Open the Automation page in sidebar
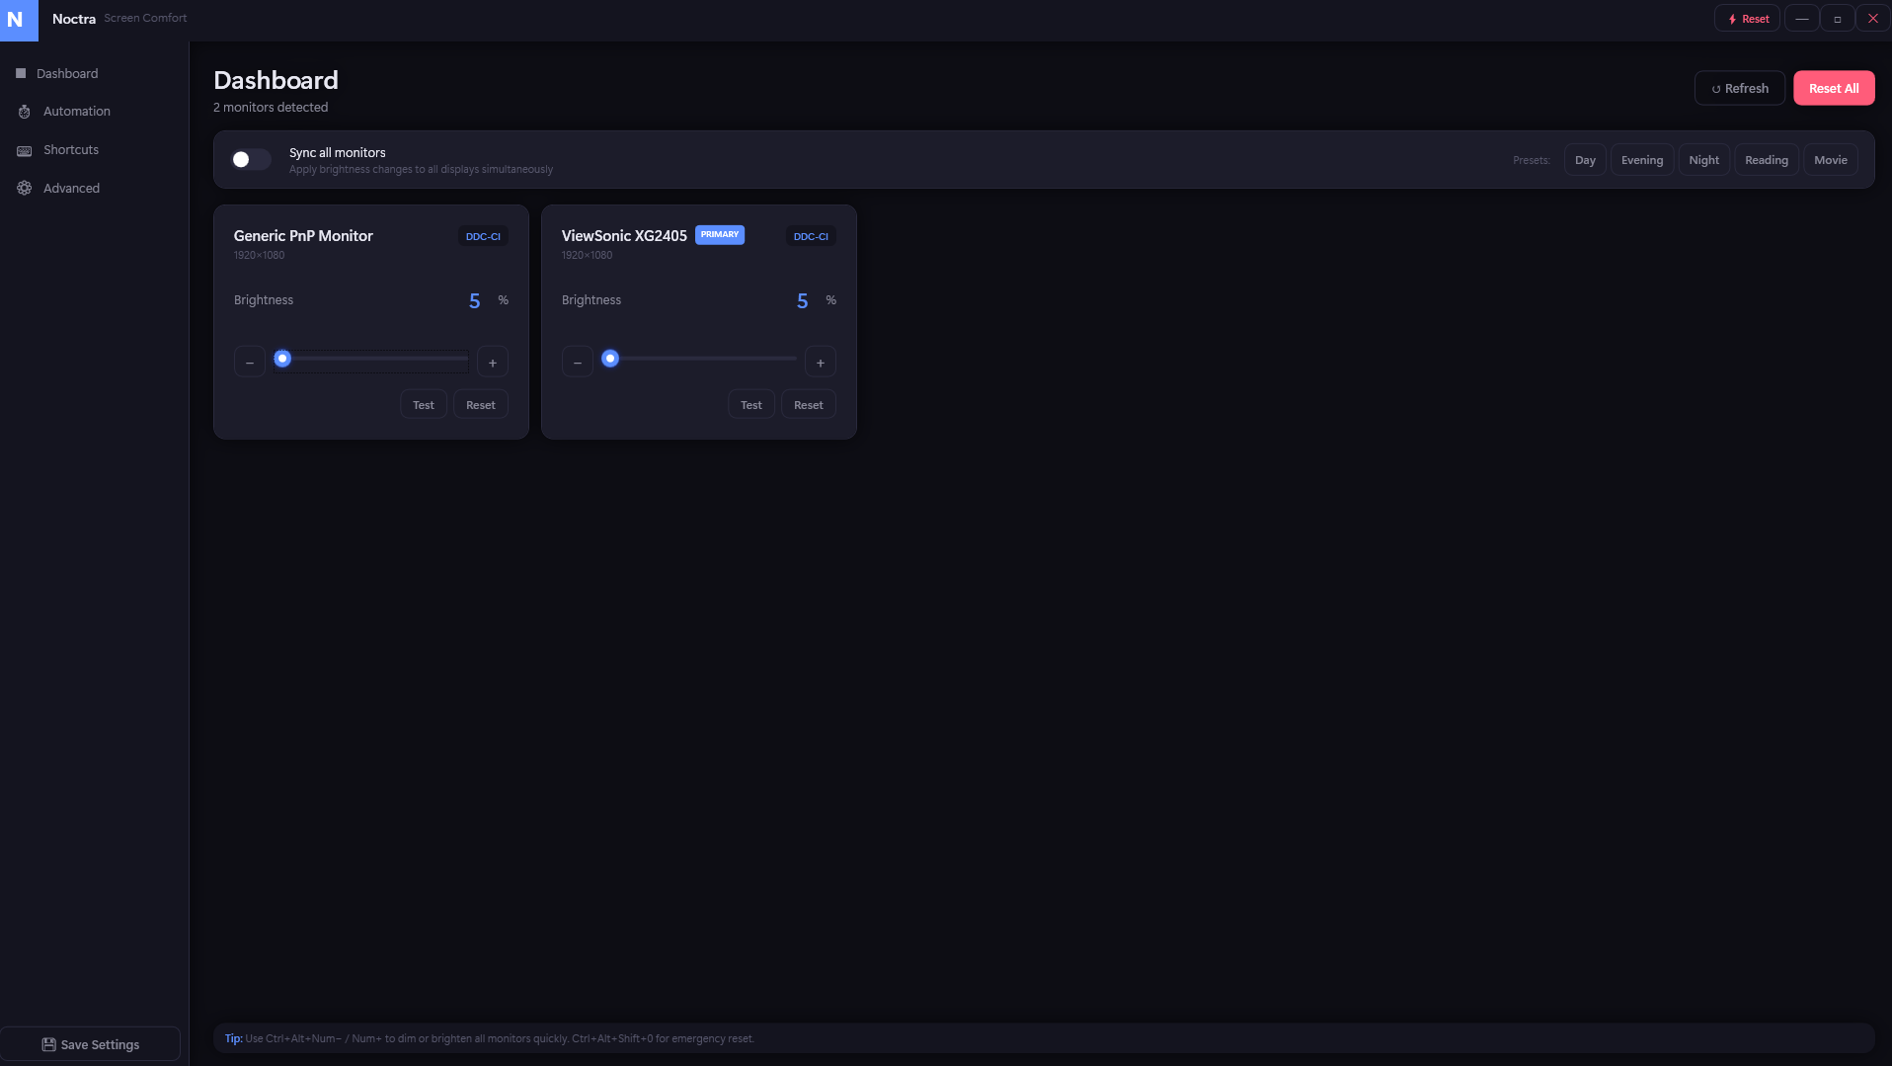1892x1066 pixels. pyautogui.click(x=76, y=112)
